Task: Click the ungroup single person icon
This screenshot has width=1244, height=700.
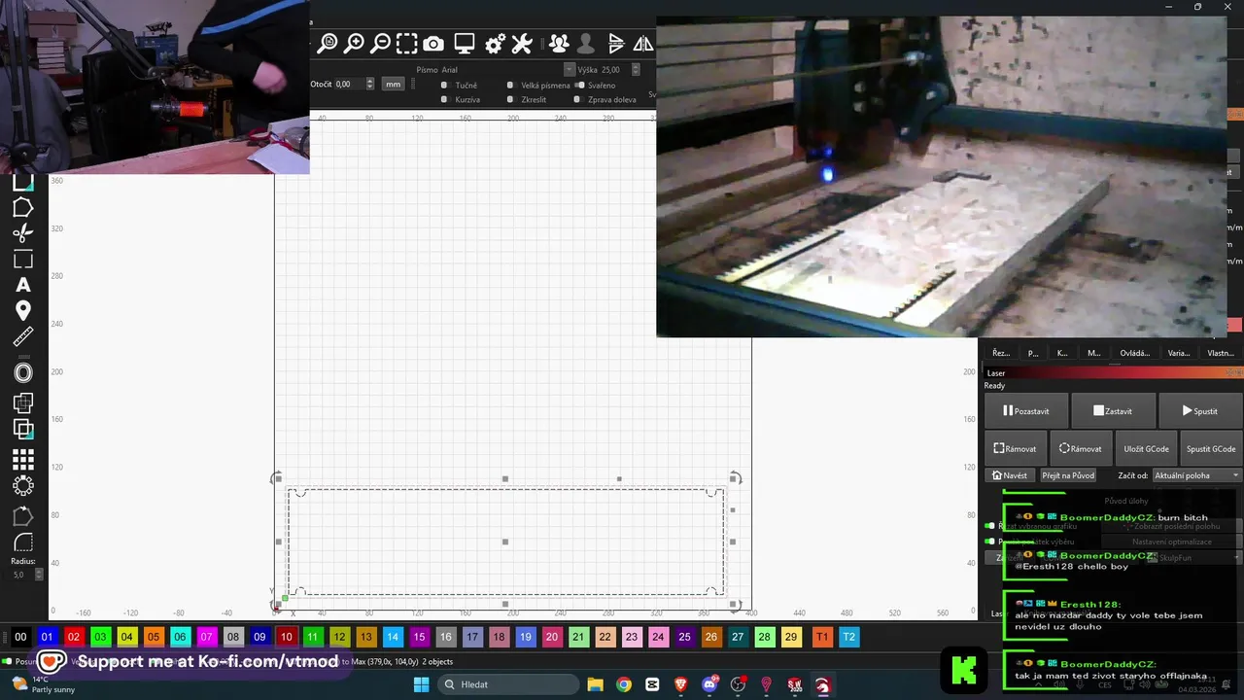Action: coord(585,44)
